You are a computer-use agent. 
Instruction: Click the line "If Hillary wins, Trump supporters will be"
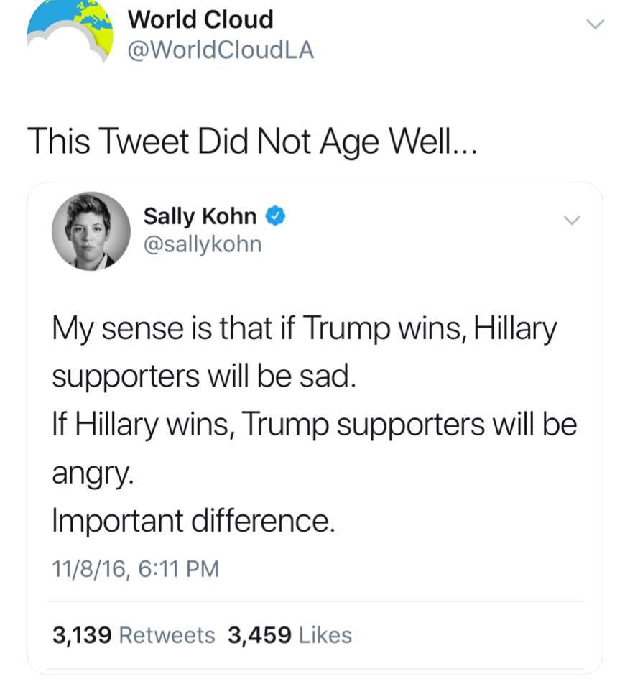pos(315,425)
